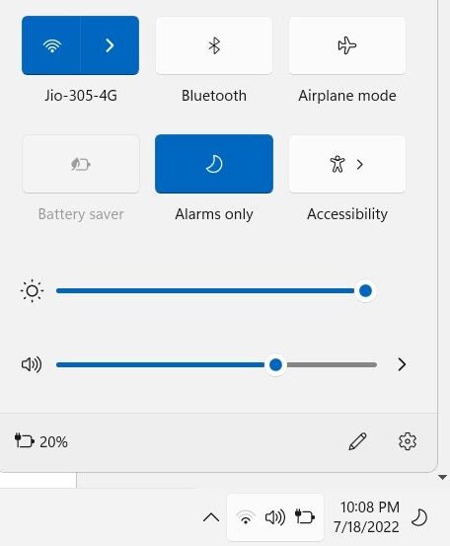Mute sound via the volume speaker icon
450x546 pixels.
tap(32, 364)
